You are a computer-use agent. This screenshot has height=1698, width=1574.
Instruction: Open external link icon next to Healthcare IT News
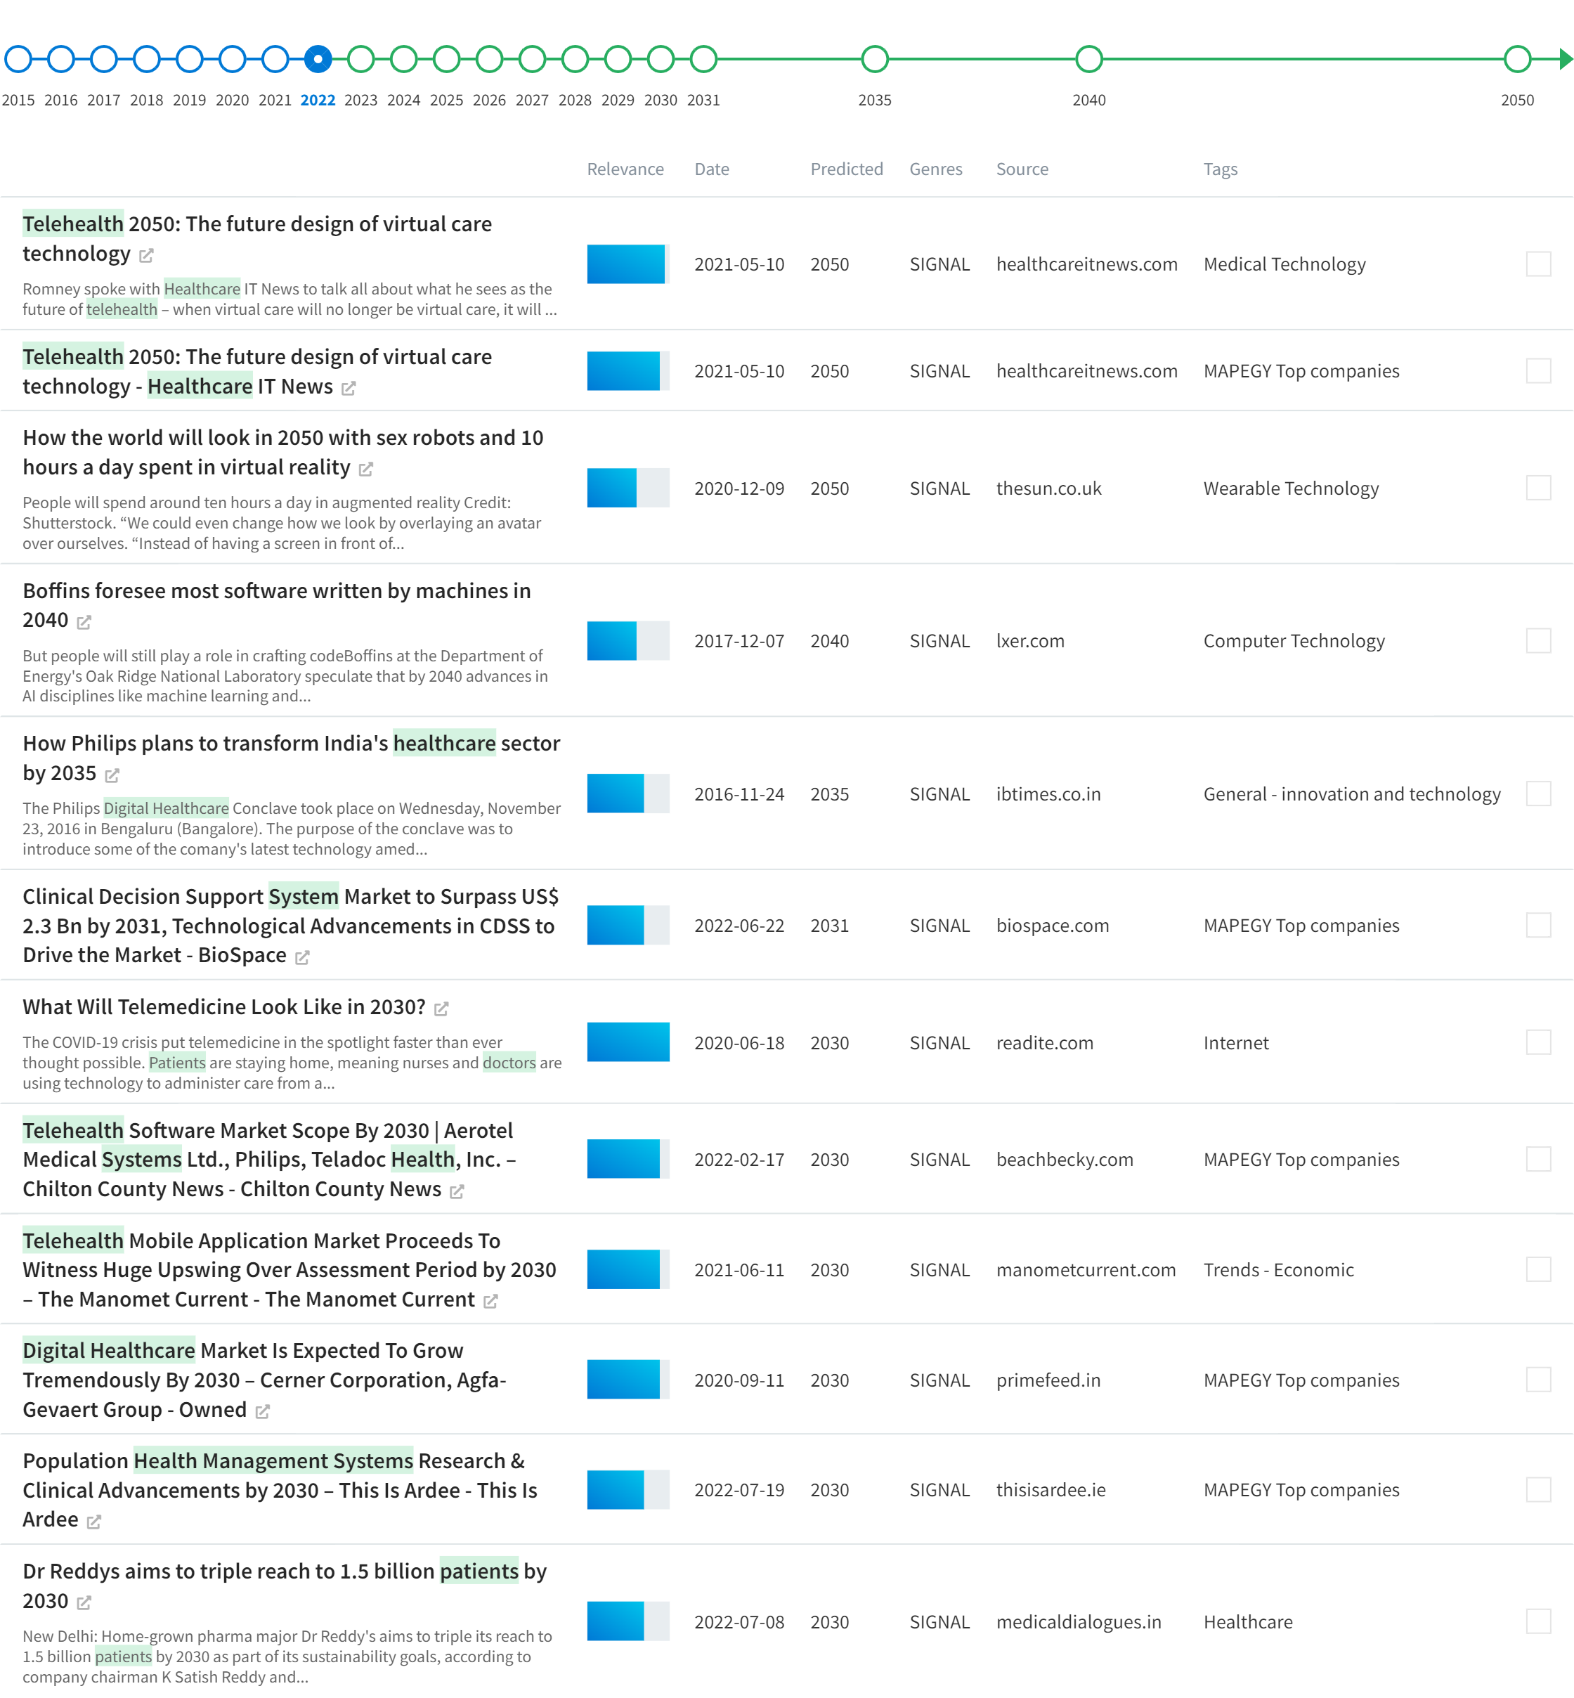(x=349, y=389)
